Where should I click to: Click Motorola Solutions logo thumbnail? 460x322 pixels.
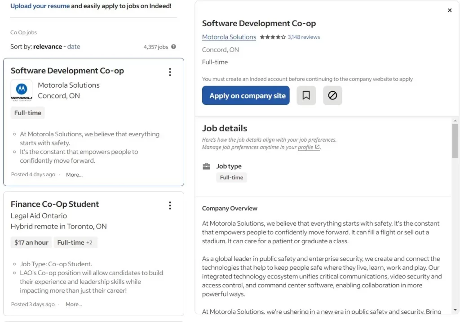tap(22, 90)
